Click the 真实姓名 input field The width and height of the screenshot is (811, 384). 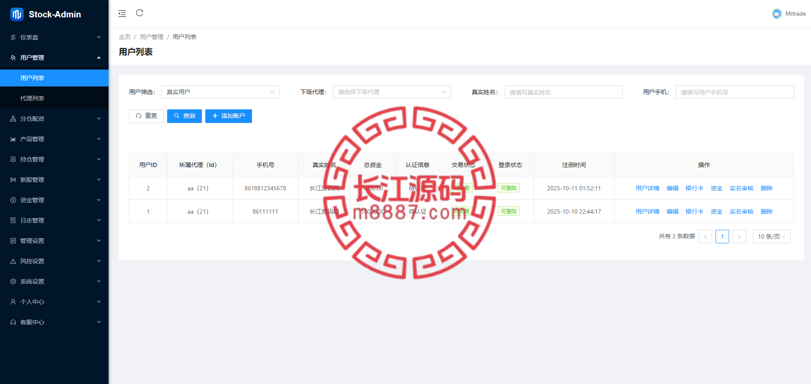pos(563,92)
